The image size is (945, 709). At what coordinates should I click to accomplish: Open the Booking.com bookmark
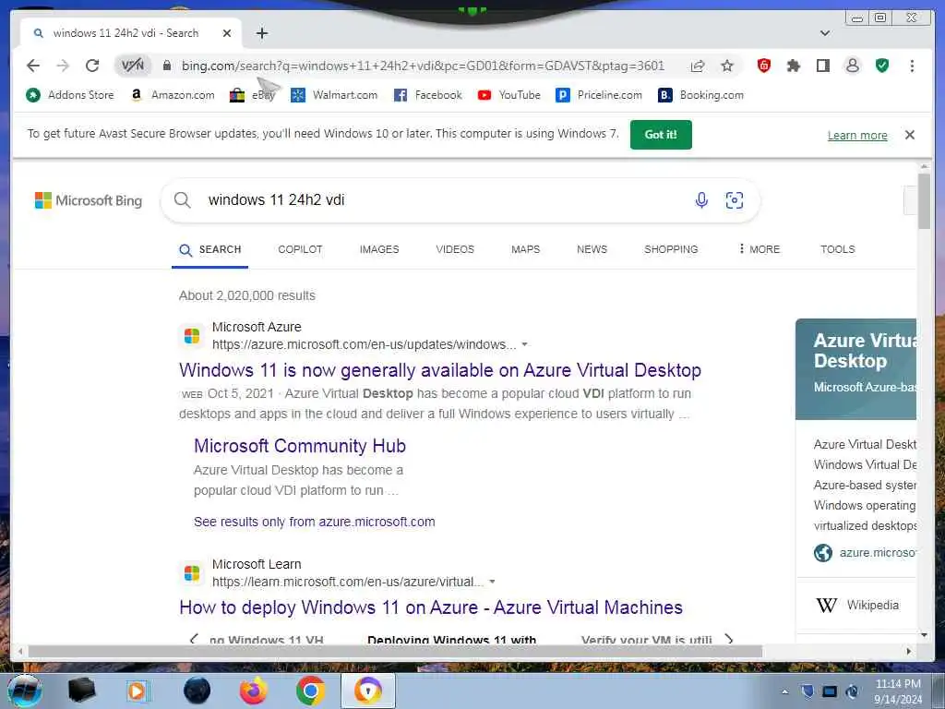tap(700, 95)
